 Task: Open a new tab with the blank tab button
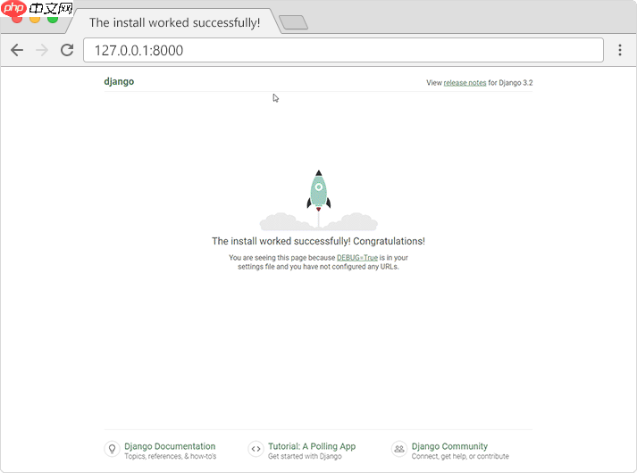pos(294,22)
